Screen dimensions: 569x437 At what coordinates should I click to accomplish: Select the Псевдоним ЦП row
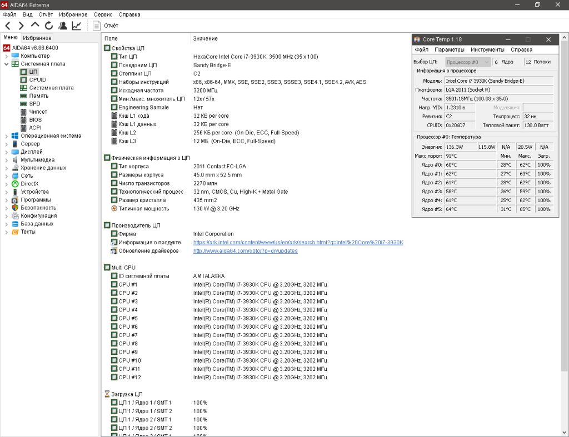138,66
